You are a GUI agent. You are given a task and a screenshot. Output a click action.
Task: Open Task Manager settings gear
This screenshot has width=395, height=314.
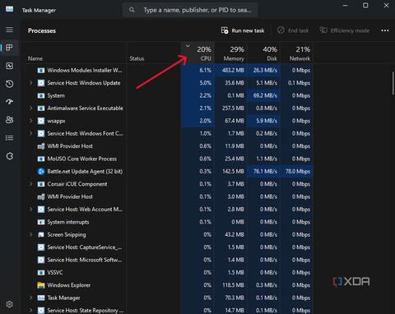coord(9,304)
